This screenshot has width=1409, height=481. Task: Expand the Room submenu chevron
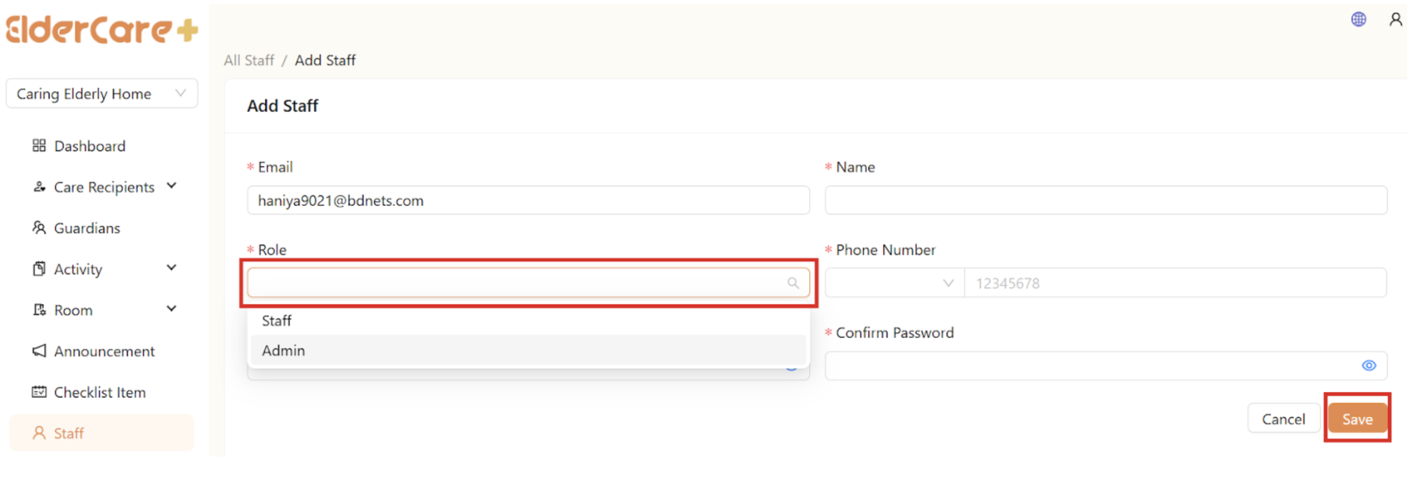[172, 309]
